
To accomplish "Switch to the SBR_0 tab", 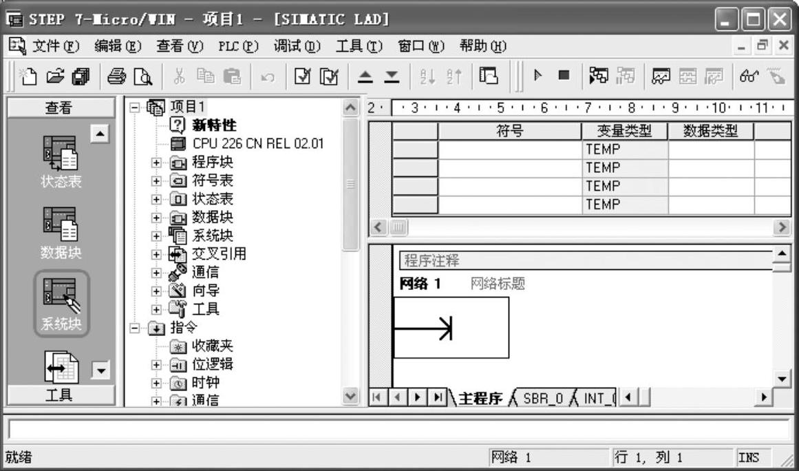I will 543,398.
